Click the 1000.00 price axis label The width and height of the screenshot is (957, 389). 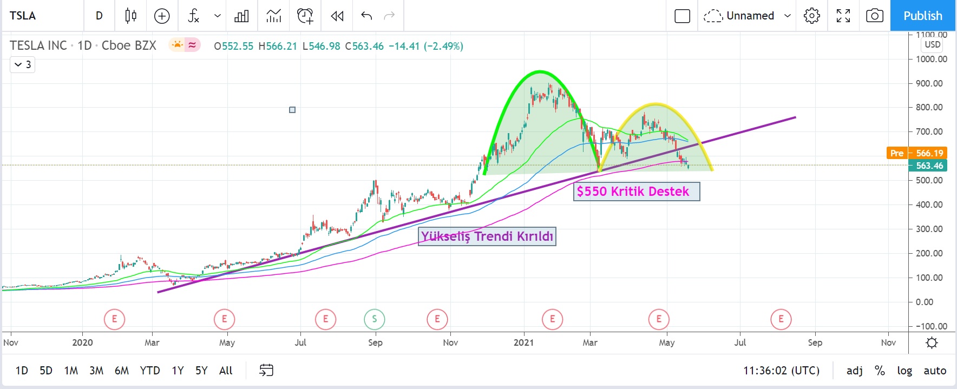931,59
